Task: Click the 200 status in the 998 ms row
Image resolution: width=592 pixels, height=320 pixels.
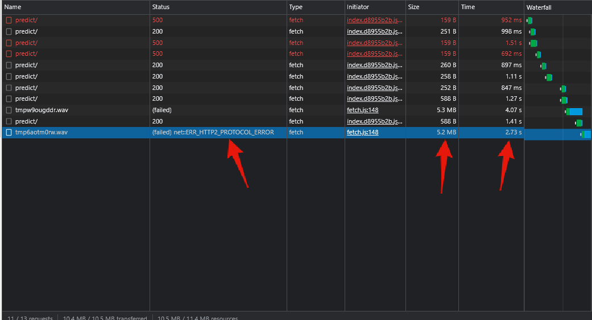Action: 158,32
